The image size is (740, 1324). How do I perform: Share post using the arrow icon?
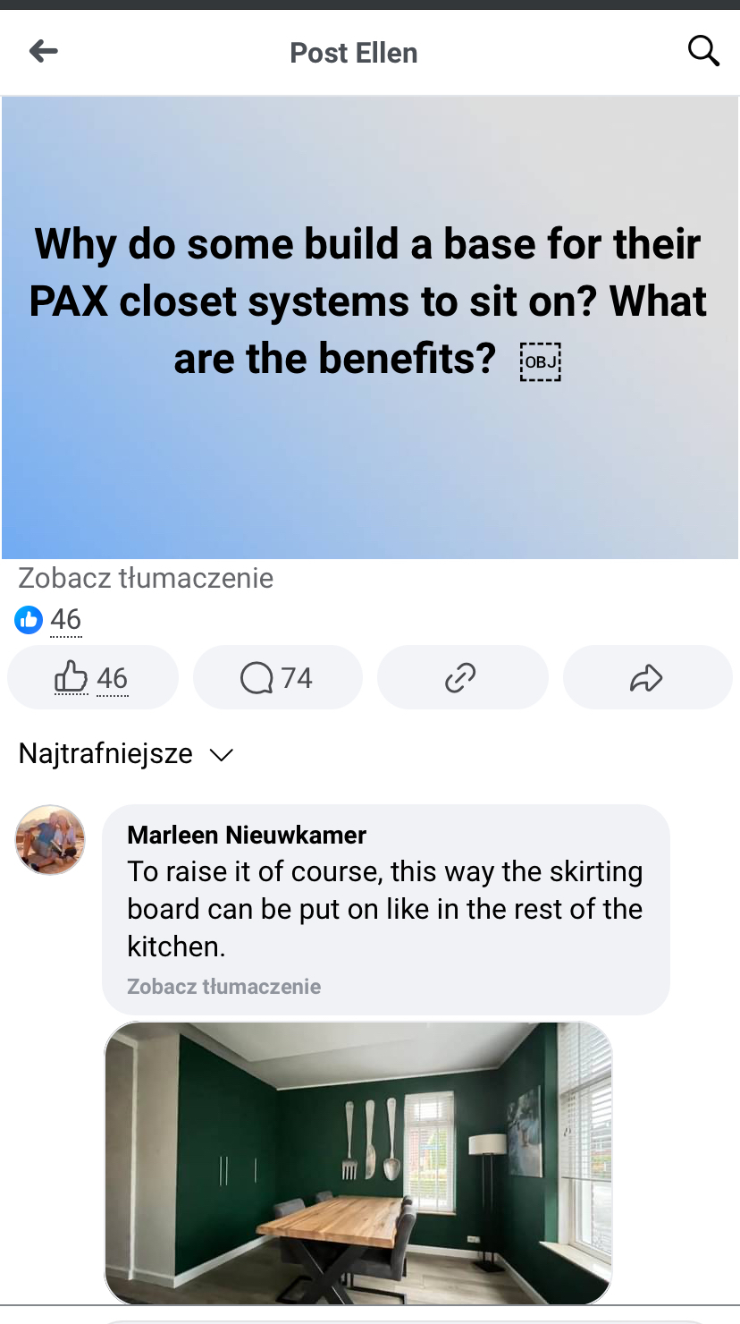coord(647,678)
